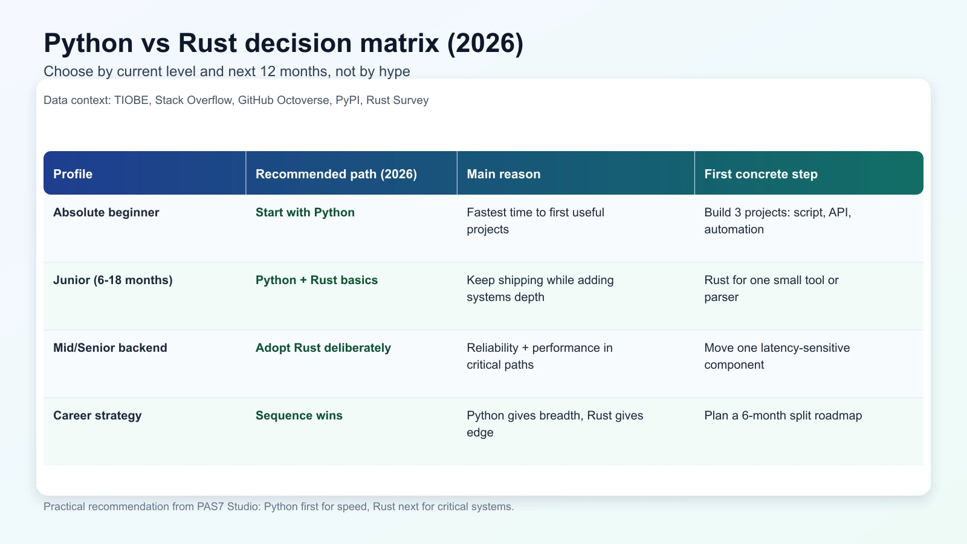Screen dimensions: 967x544
Task: Select the "Junior (6-18 months)" profile row
Action: [112, 280]
